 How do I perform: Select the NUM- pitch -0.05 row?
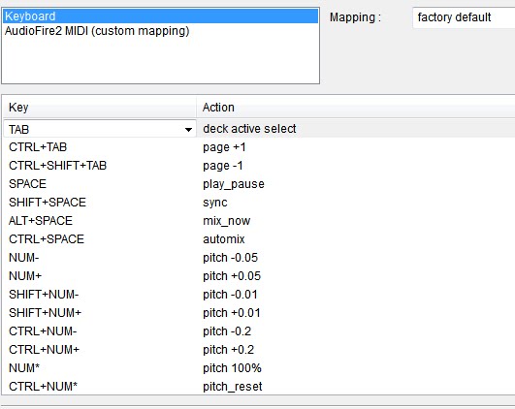259,258
